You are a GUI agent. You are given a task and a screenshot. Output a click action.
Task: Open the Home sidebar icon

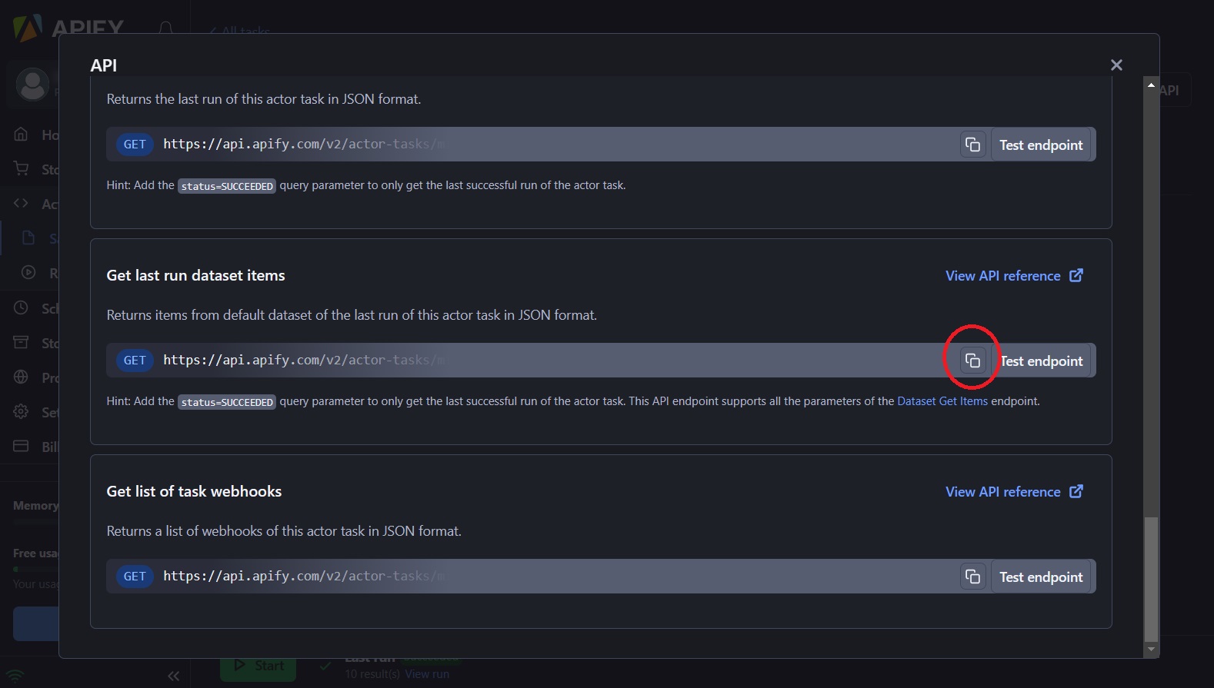pos(22,135)
